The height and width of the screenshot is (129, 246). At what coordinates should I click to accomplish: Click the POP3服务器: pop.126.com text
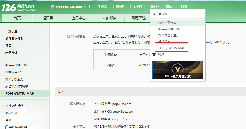pos(112,104)
